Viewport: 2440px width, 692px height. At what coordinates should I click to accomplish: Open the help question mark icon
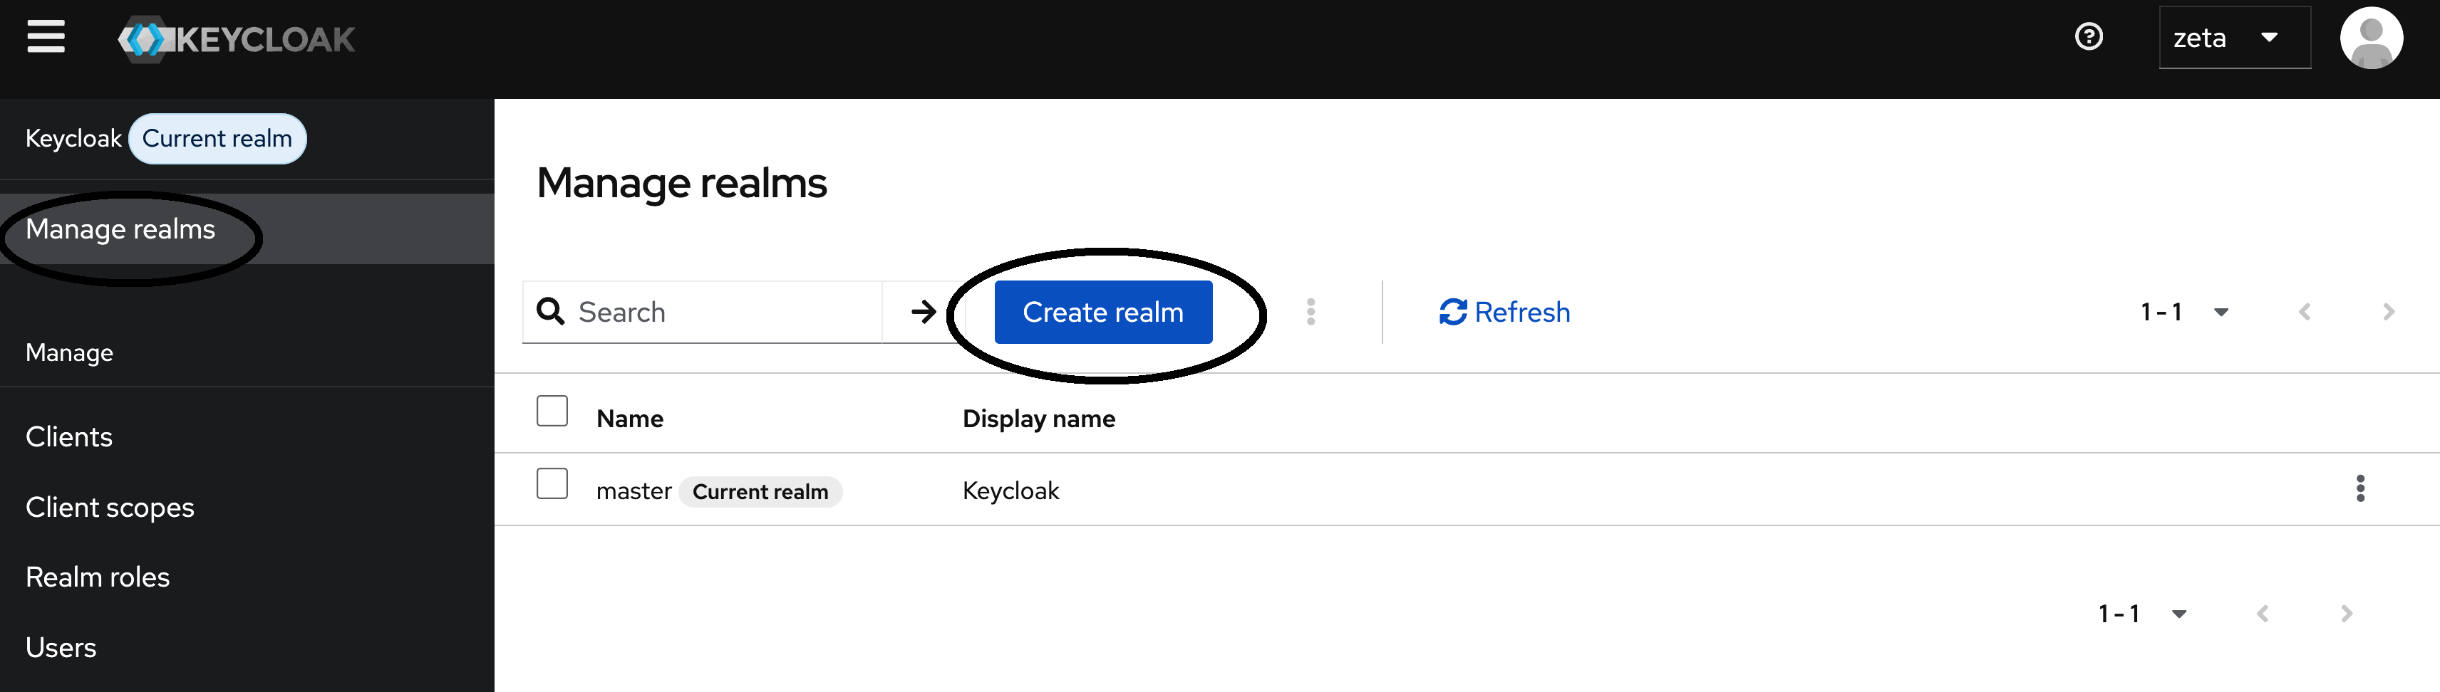(2088, 37)
